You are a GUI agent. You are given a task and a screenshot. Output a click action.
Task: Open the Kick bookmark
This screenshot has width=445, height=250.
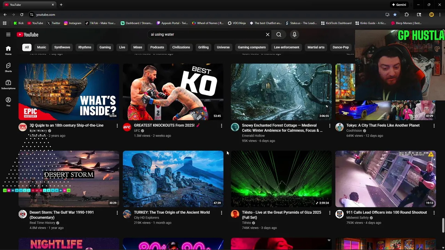coord(18,23)
